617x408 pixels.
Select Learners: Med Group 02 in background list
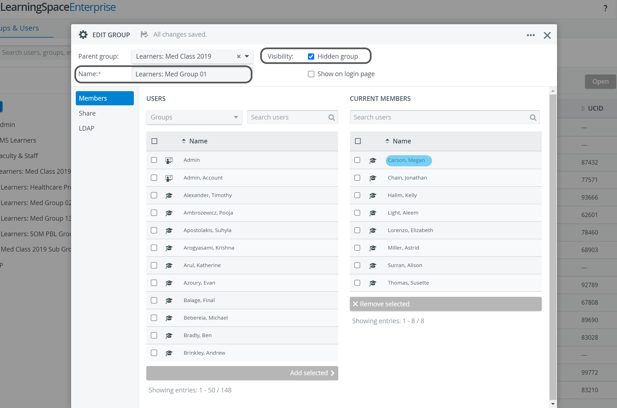pos(36,203)
